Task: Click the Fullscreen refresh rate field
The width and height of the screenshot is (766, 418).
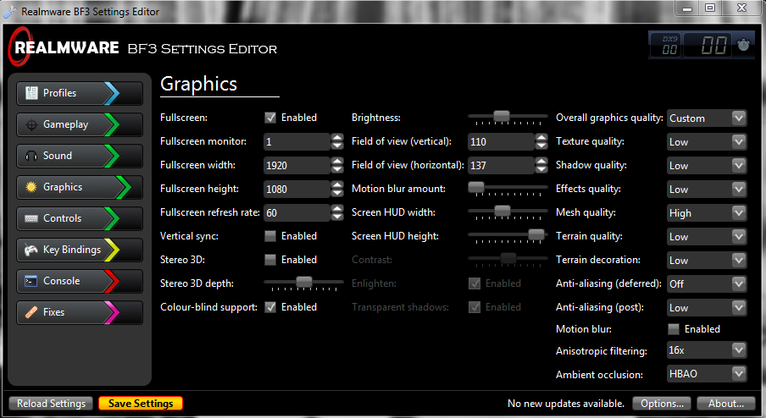Action: (297, 212)
